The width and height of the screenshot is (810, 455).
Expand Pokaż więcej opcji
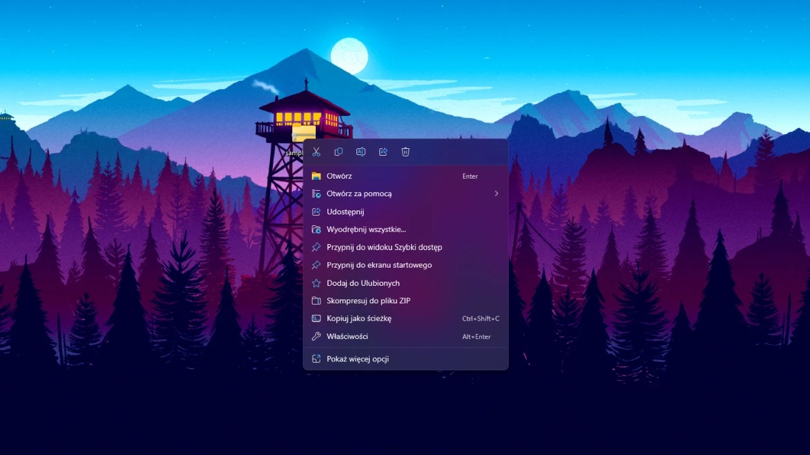(358, 359)
